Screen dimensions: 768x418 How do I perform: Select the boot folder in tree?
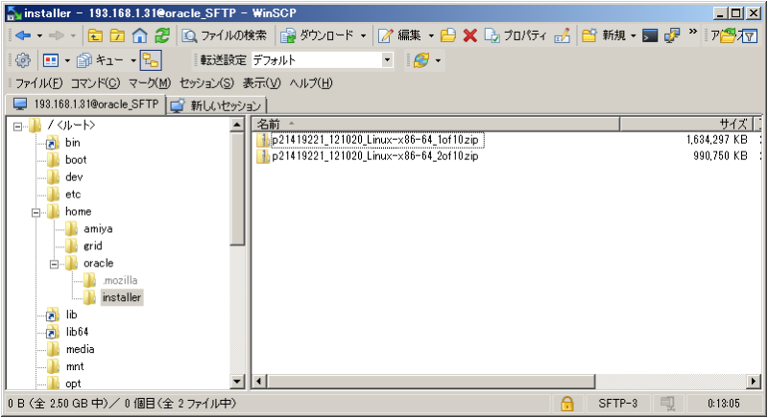(76, 160)
